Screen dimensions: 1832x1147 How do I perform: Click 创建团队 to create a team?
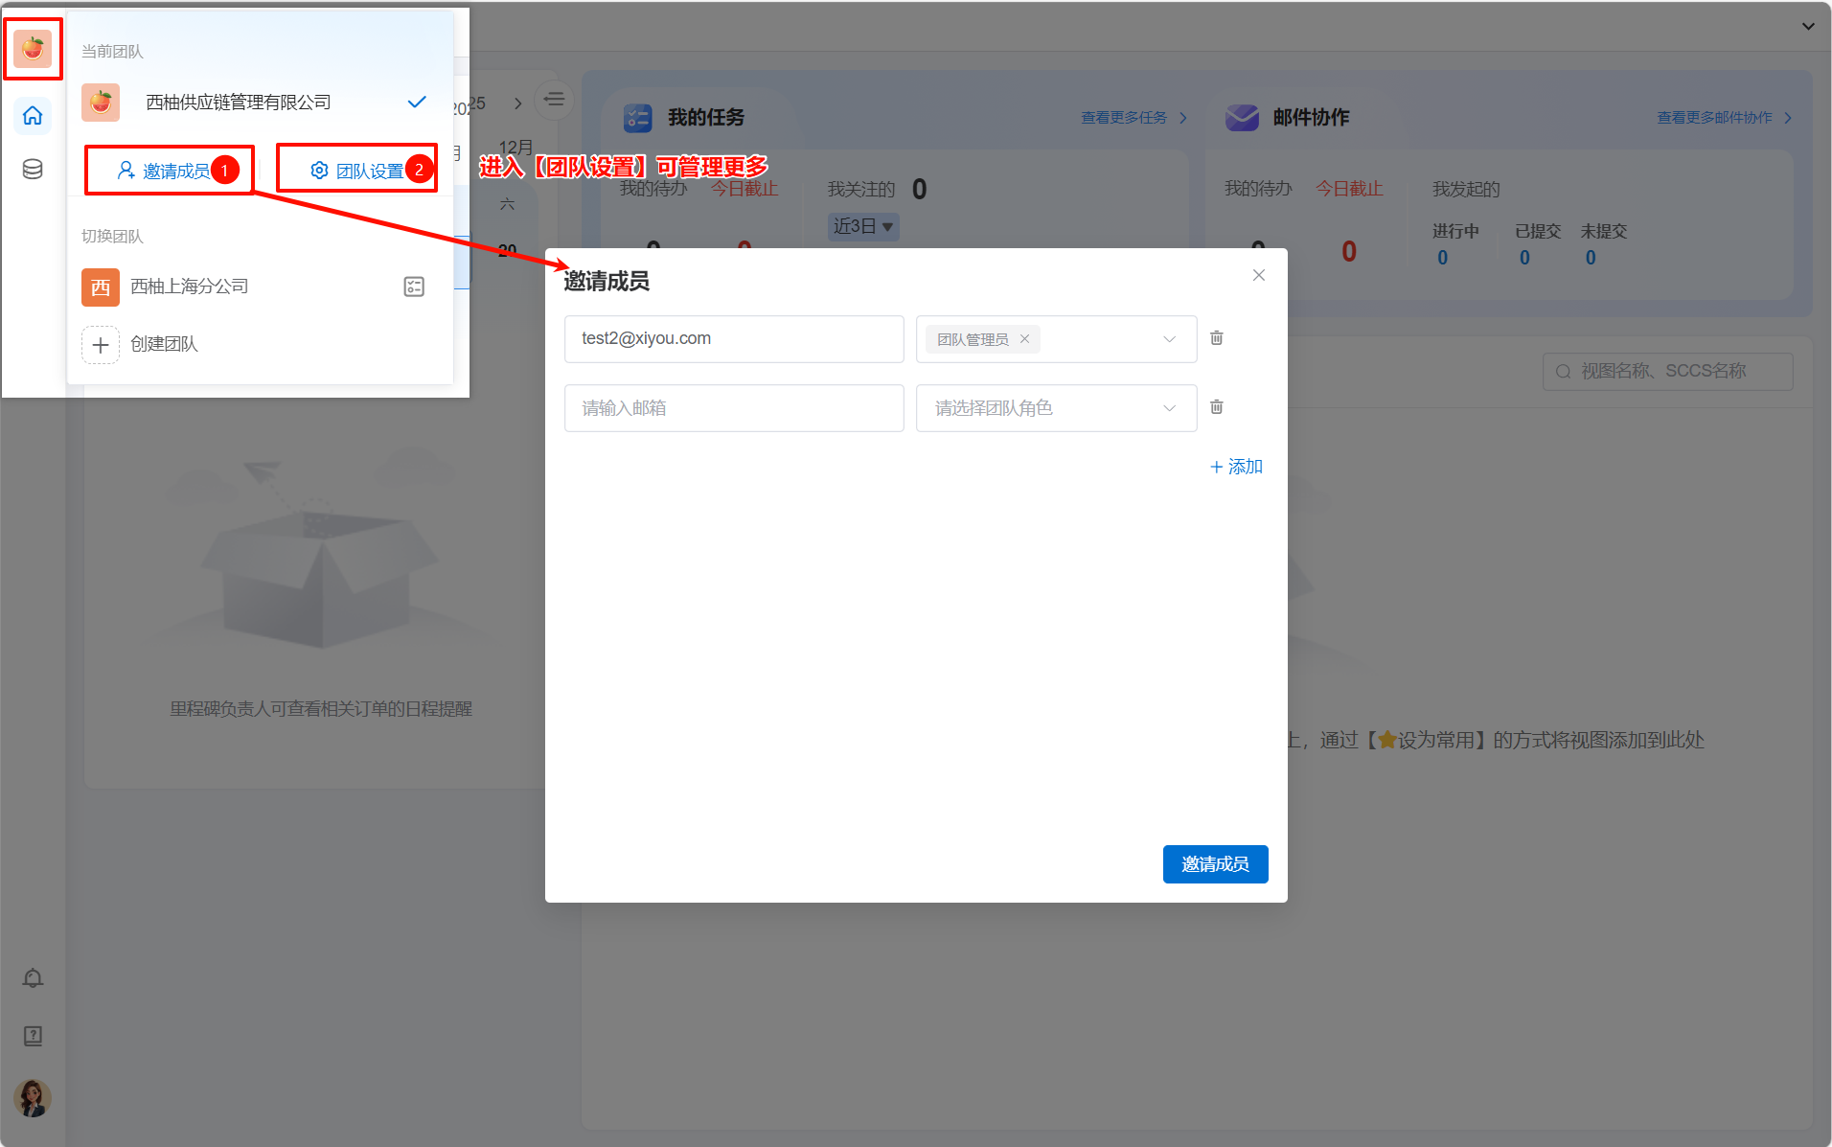[x=164, y=344]
